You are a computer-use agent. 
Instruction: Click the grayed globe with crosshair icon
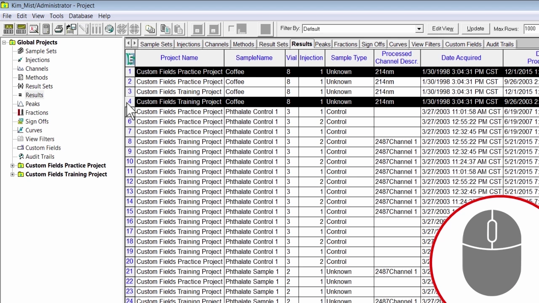pyautogui.click(x=134, y=29)
